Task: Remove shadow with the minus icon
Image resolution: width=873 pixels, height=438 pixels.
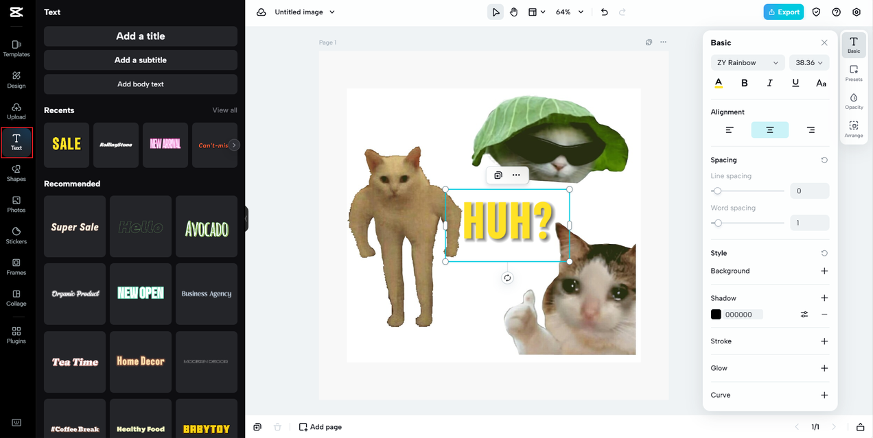Action: 824,315
